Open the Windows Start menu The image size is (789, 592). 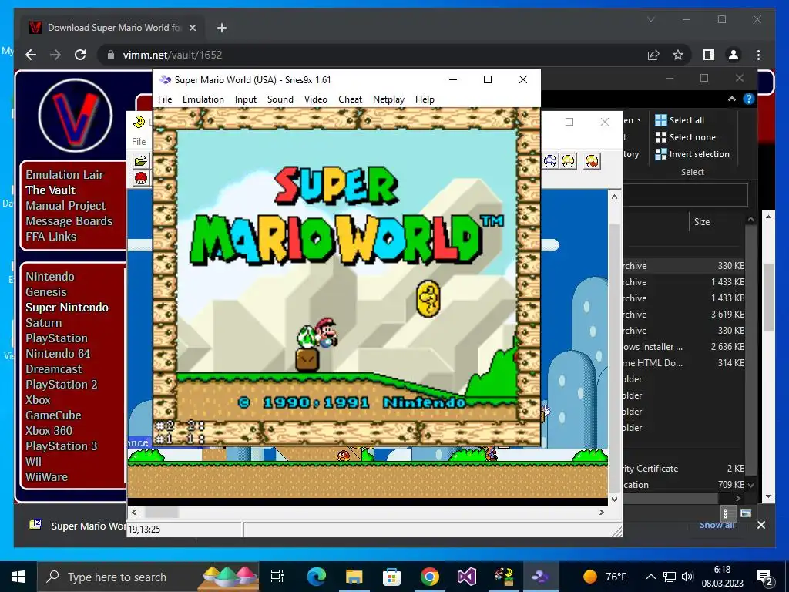tap(18, 577)
